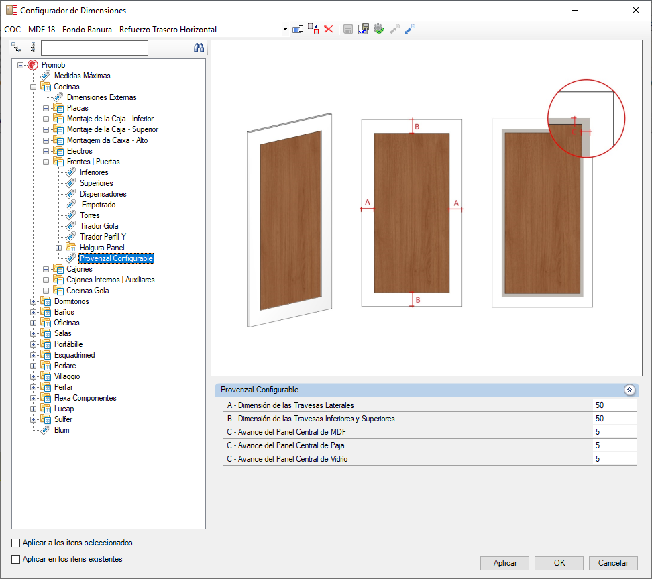The image size is (652, 579).
Task: Select the Oficinas folder
Action: [x=66, y=323]
